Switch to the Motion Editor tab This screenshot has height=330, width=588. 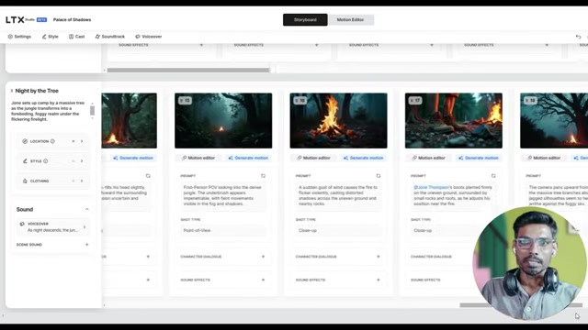coord(350,20)
